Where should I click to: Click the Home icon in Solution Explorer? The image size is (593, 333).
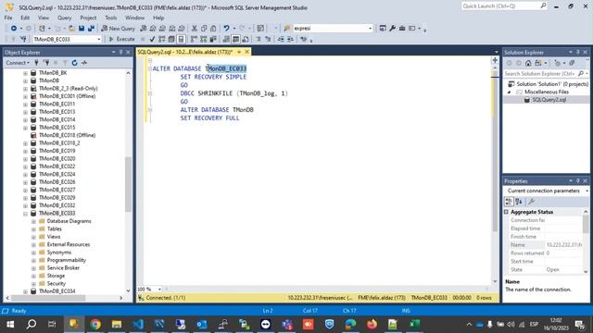(x=528, y=63)
